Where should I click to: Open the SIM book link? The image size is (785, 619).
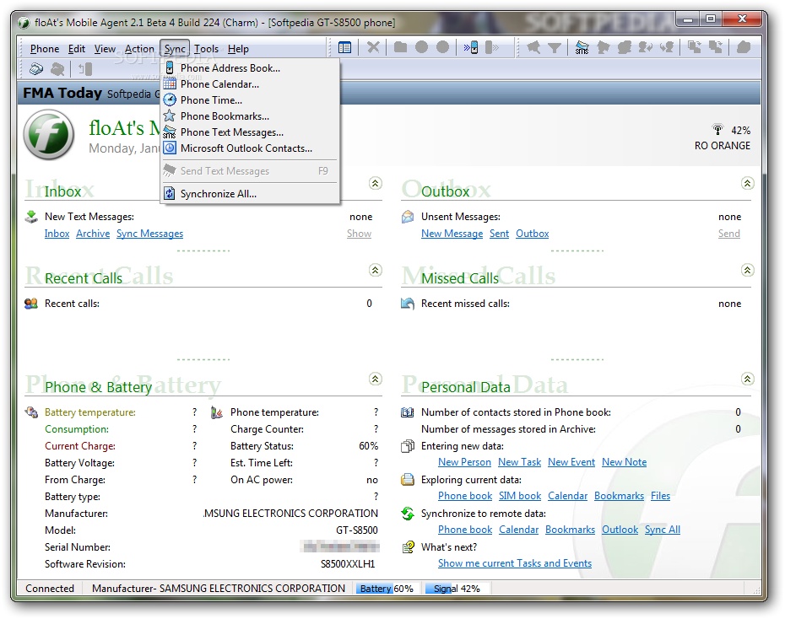point(520,496)
